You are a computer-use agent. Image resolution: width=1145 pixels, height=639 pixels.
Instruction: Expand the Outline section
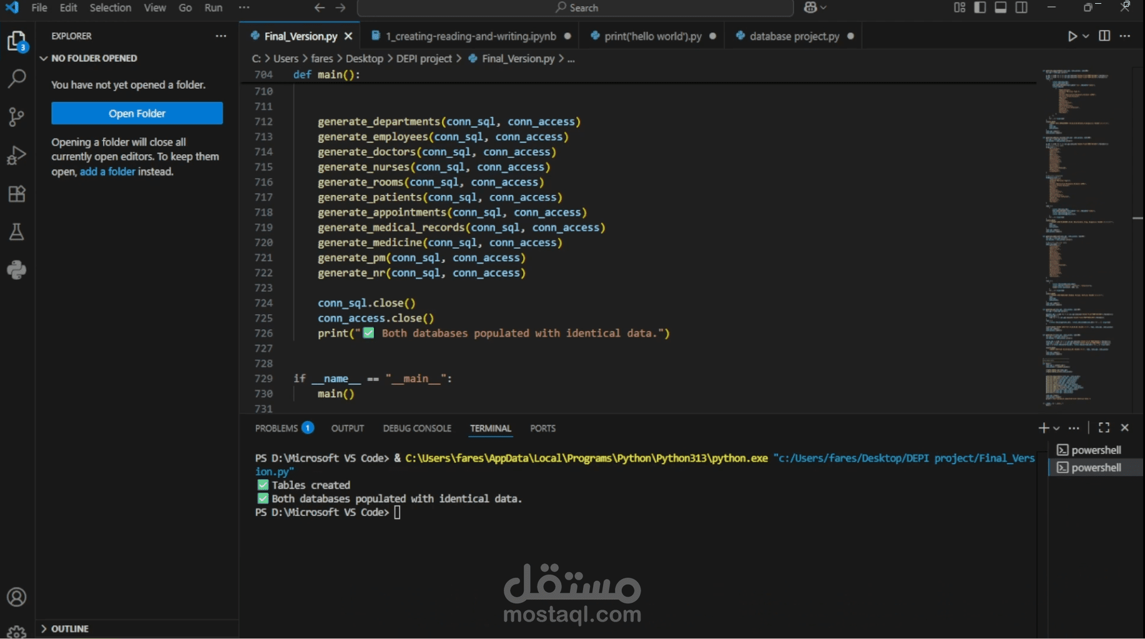pyautogui.click(x=44, y=628)
